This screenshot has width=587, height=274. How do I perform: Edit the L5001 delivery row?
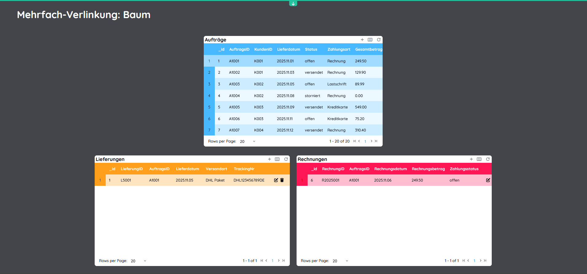(x=276, y=180)
